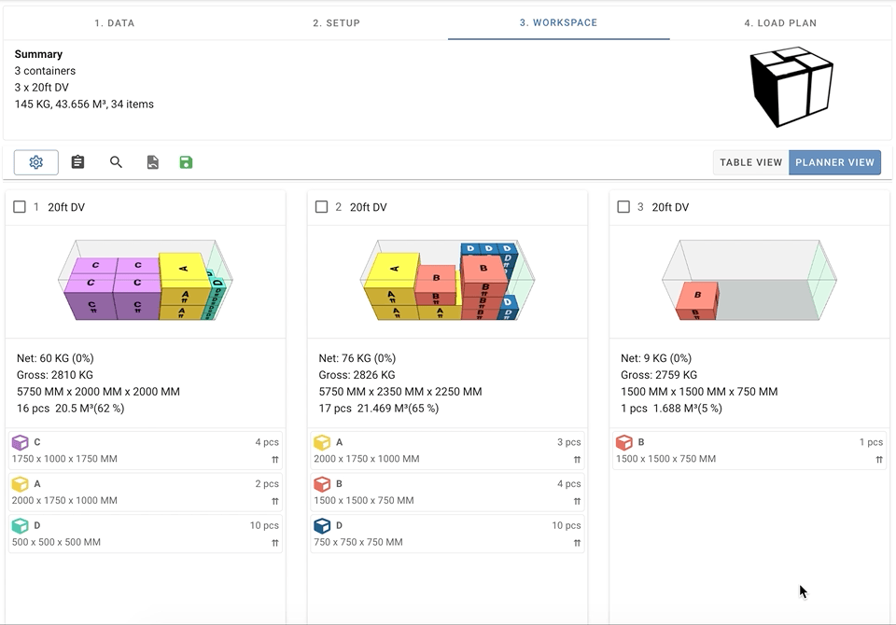The width and height of the screenshot is (896, 625).
Task: Switch to Table View
Action: 750,162
